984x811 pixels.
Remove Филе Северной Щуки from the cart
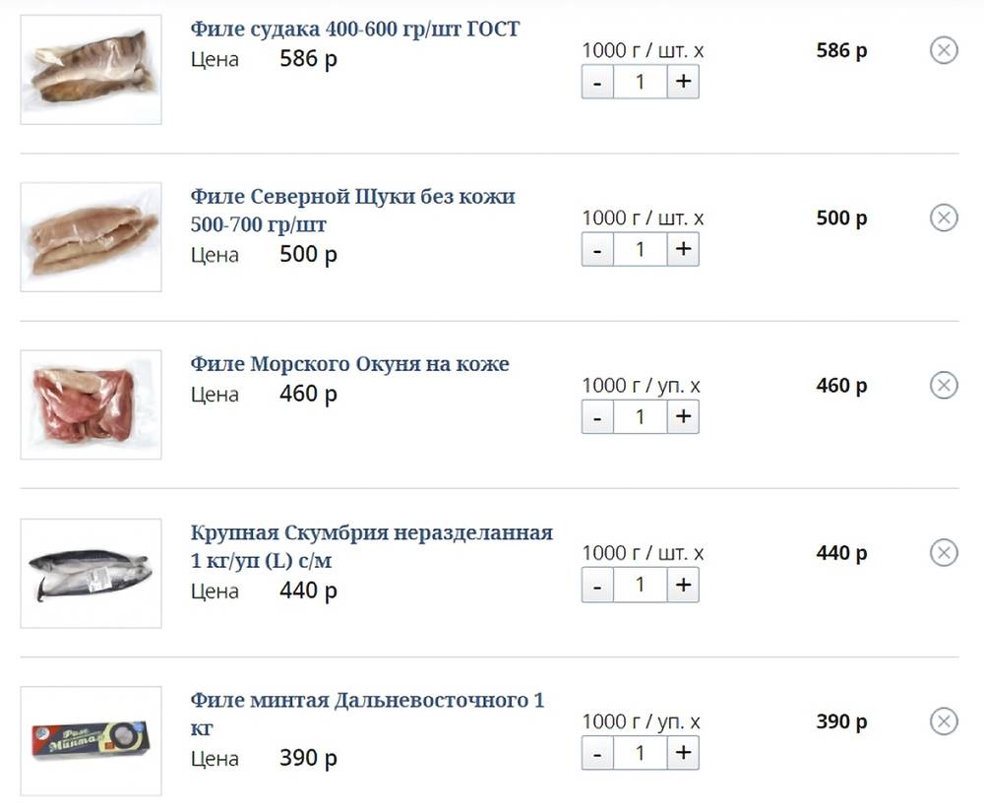pyautogui.click(x=943, y=218)
